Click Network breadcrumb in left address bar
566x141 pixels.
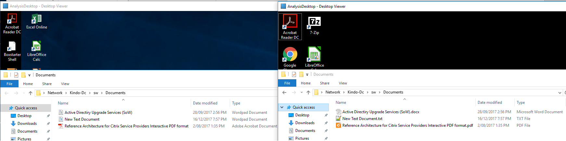pyautogui.click(x=55, y=93)
